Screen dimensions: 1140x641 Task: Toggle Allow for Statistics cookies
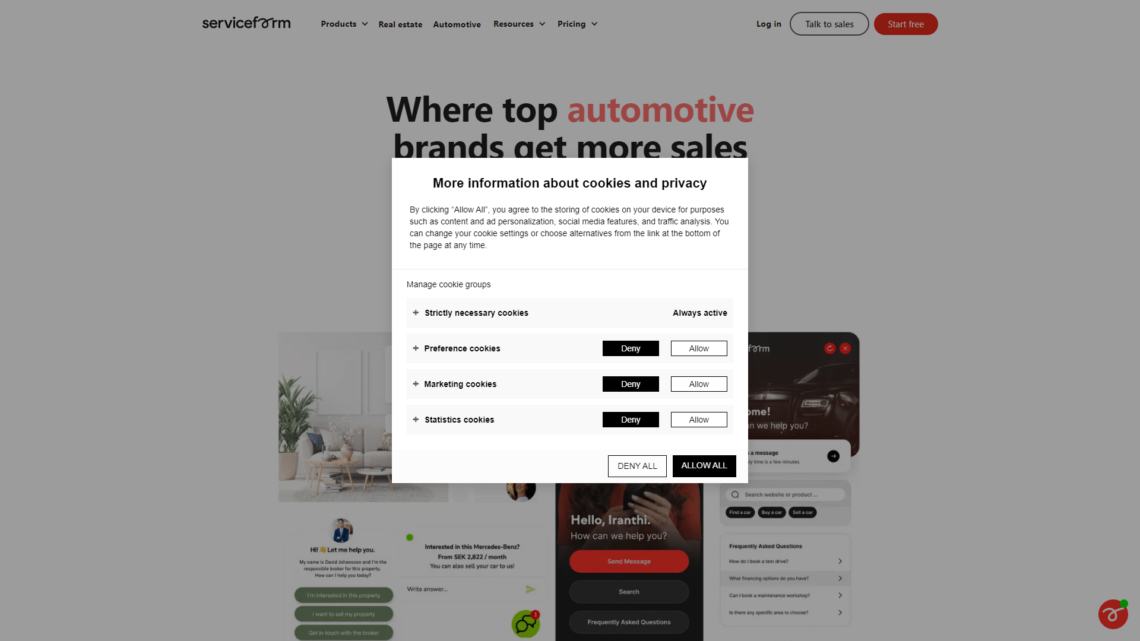click(698, 420)
